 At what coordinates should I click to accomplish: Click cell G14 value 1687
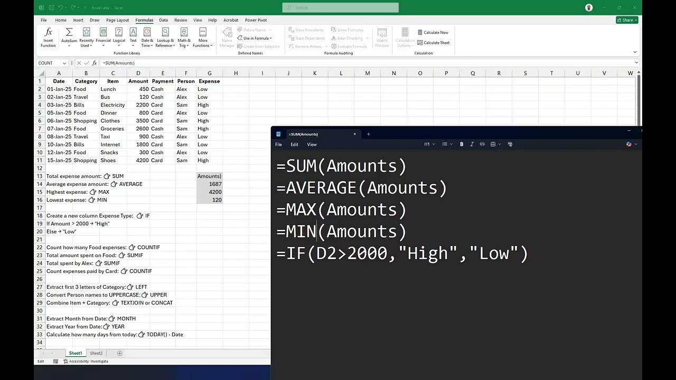pyautogui.click(x=209, y=184)
